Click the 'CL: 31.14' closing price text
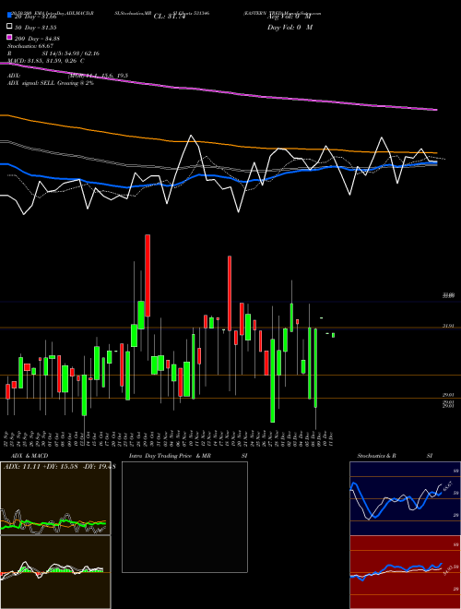 coord(170,17)
